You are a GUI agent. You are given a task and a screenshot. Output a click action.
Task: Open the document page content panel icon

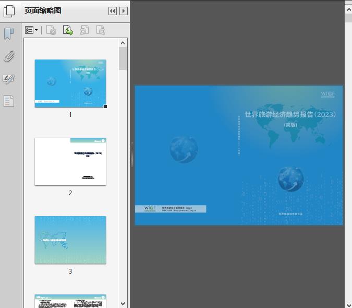(9, 101)
